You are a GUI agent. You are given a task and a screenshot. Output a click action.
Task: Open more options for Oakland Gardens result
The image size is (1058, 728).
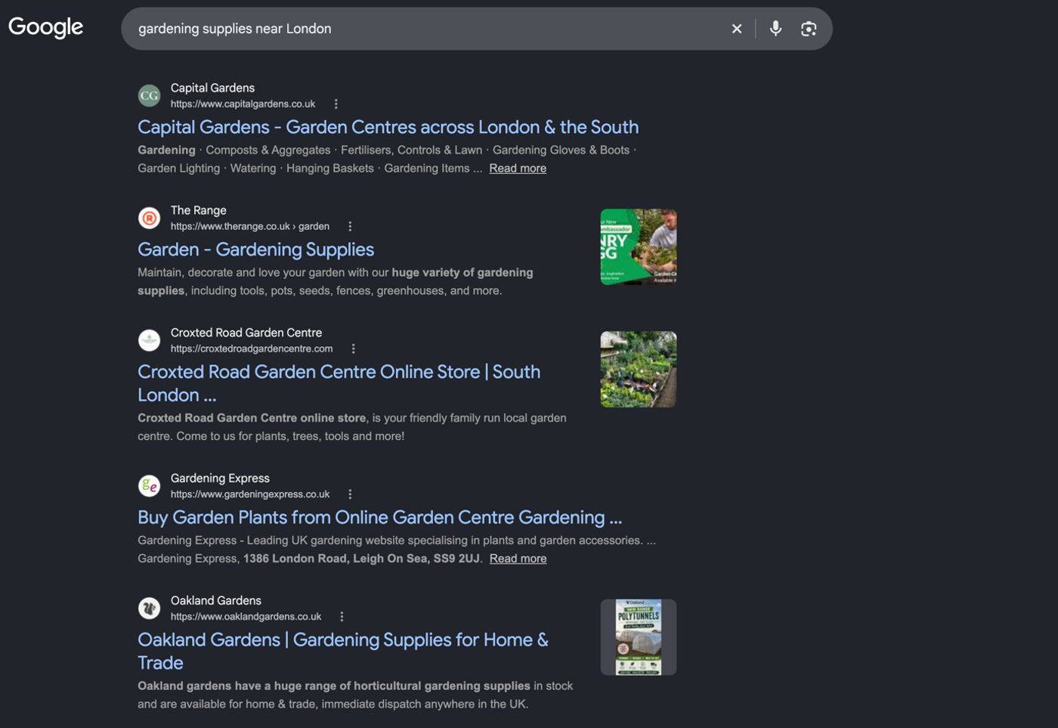pyautogui.click(x=342, y=617)
